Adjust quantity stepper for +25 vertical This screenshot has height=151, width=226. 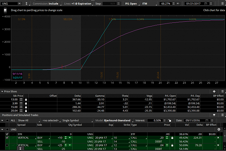[66, 145]
